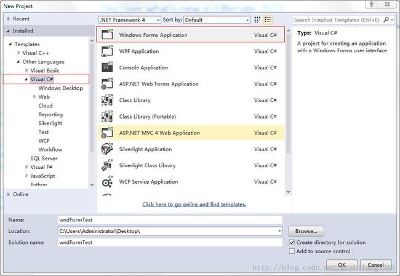The image size is (400, 276).
Task: Open the Location path dropdown arrow
Action: point(279,231)
